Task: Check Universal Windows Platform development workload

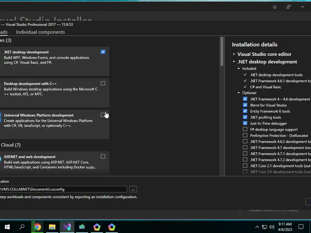Action: [103, 115]
